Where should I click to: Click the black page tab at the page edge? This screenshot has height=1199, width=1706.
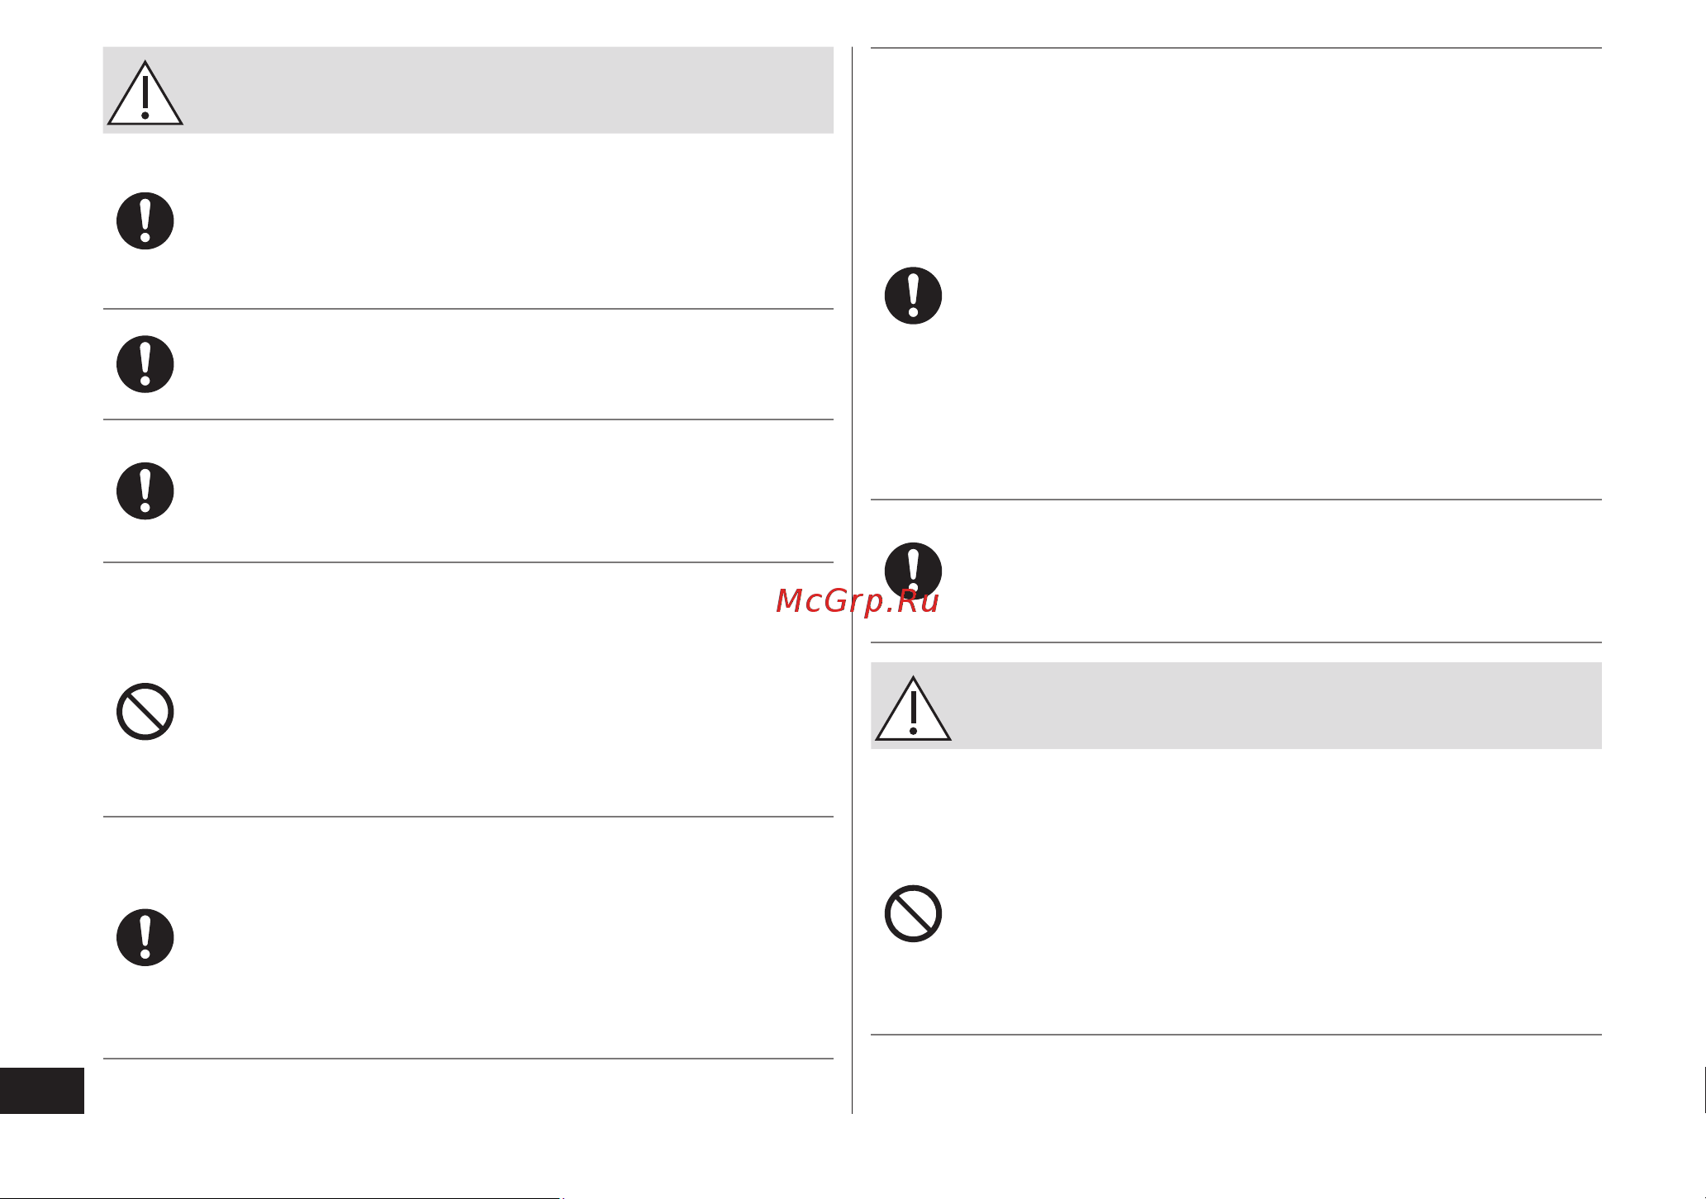tap(42, 1090)
